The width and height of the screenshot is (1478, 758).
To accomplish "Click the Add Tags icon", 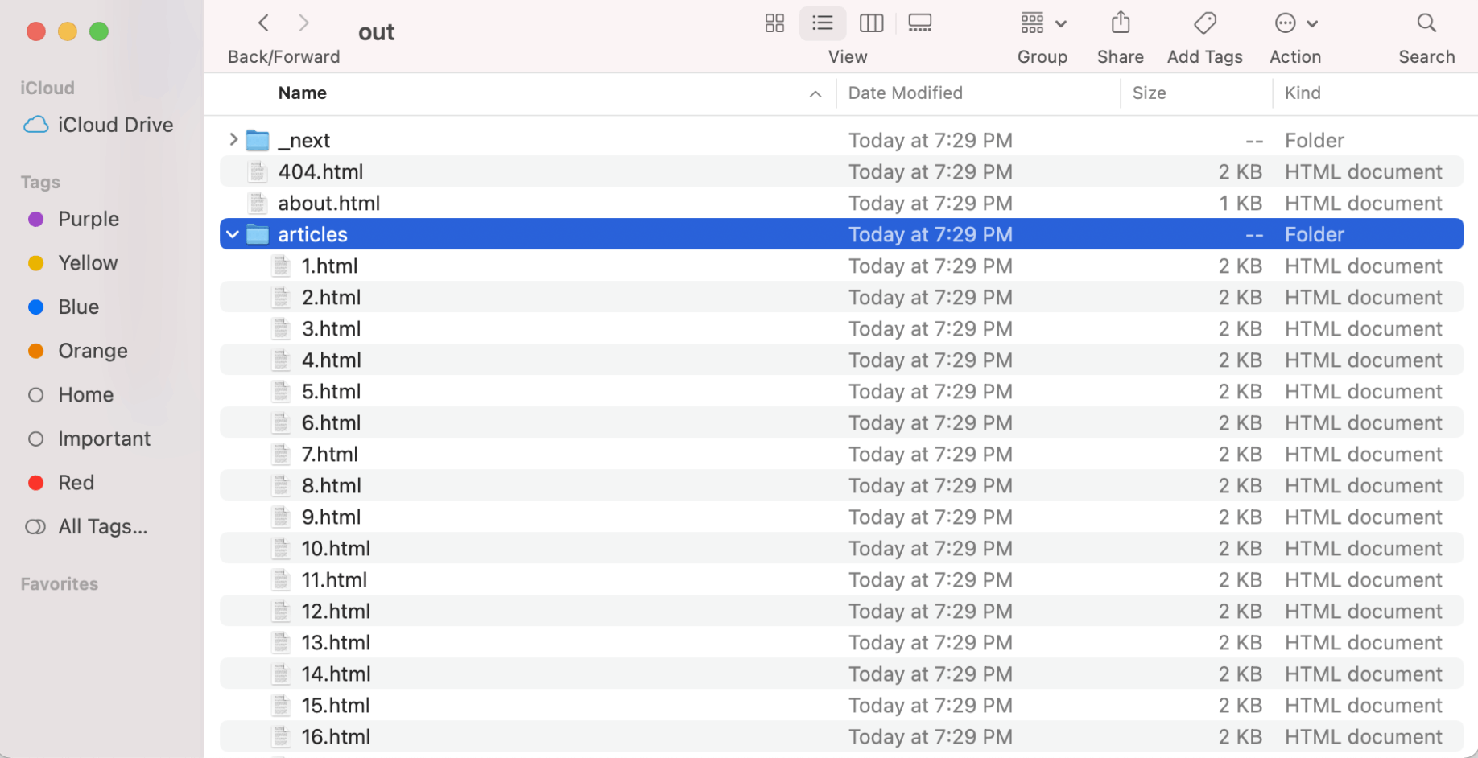I will tap(1204, 23).
